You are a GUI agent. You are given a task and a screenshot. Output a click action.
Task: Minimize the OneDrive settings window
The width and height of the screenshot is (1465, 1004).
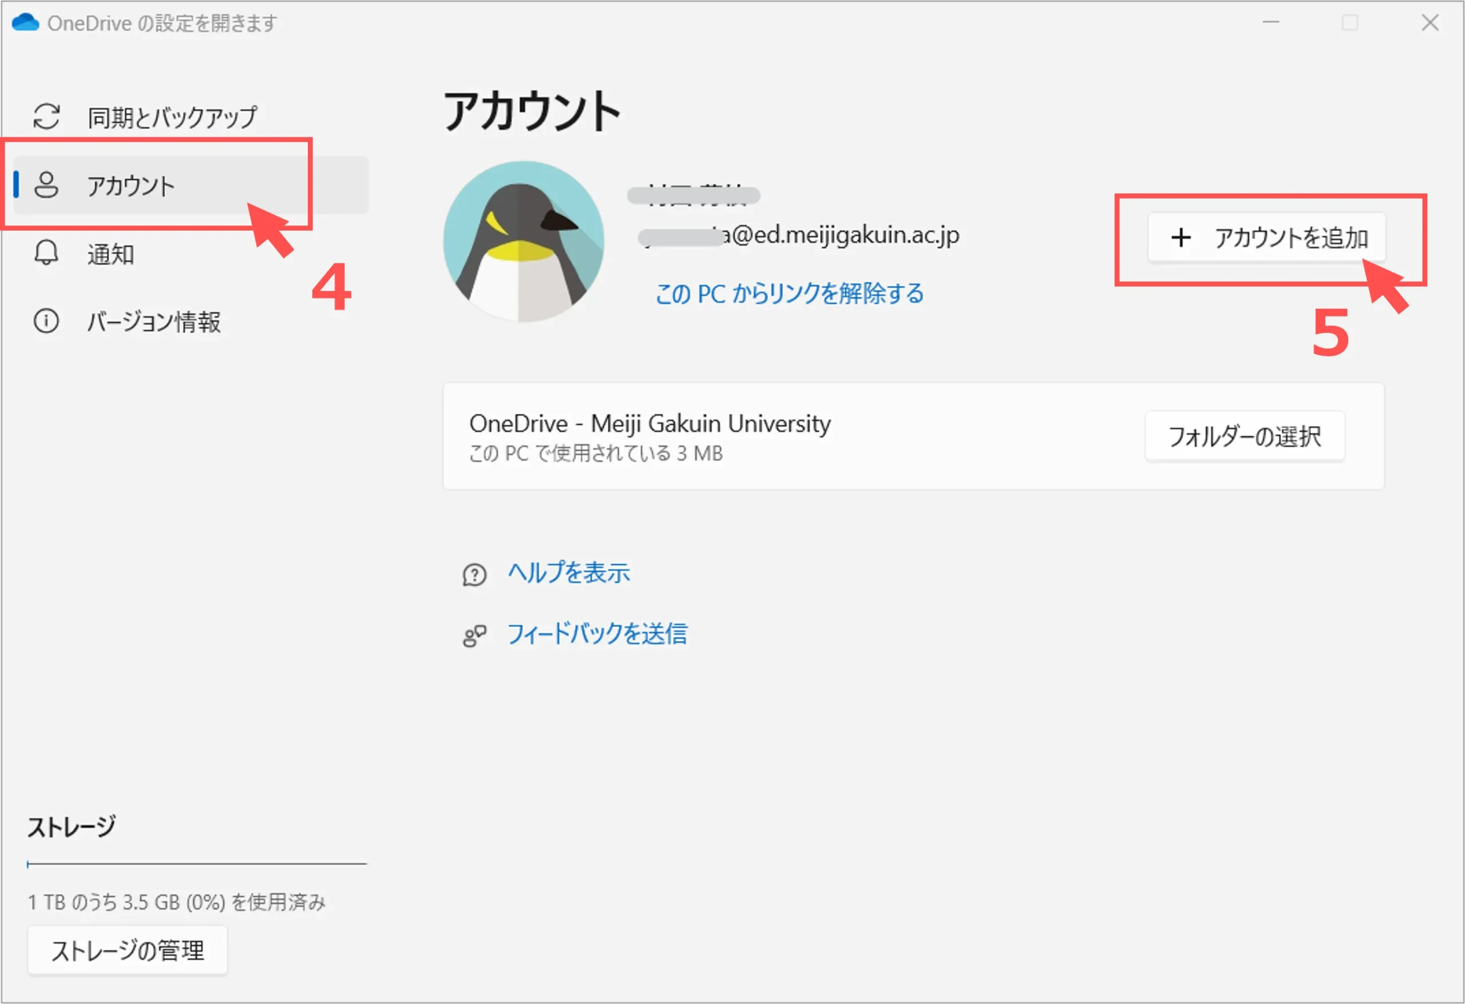click(x=1271, y=23)
